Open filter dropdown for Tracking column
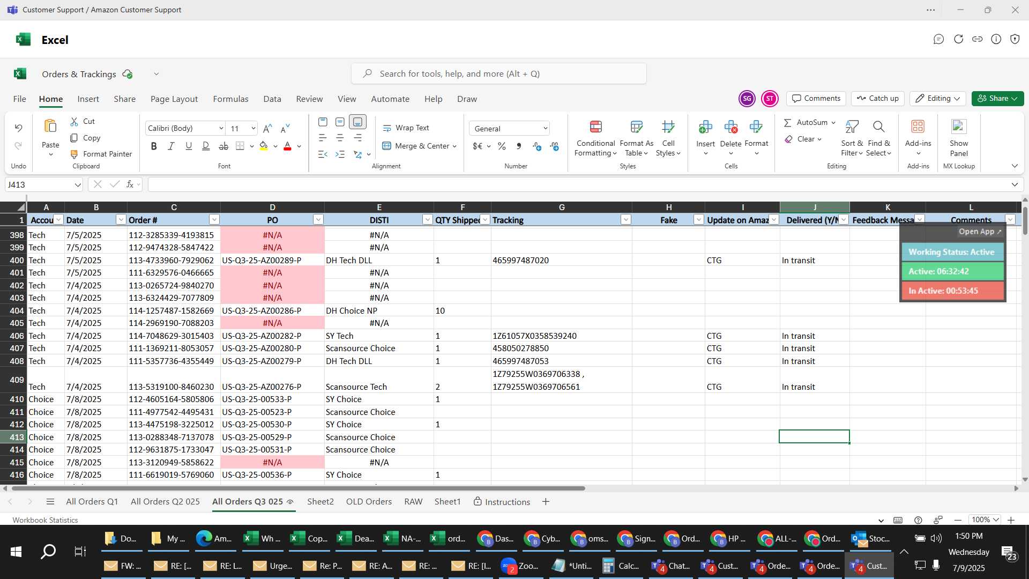1029x579 pixels. 625,219
